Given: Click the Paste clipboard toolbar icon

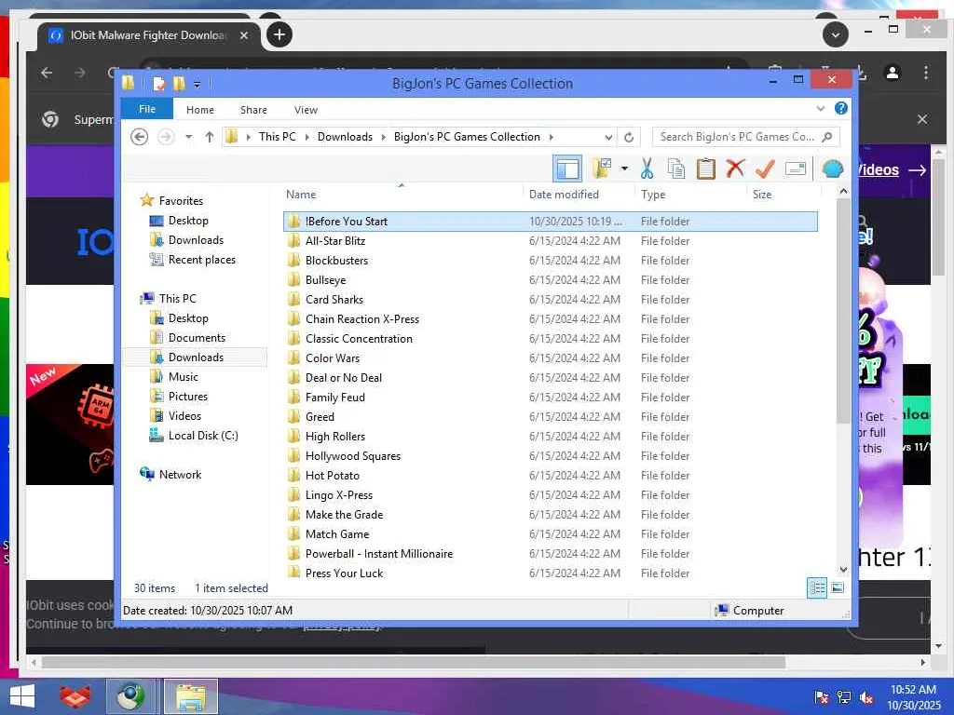Looking at the screenshot, I should [x=706, y=169].
